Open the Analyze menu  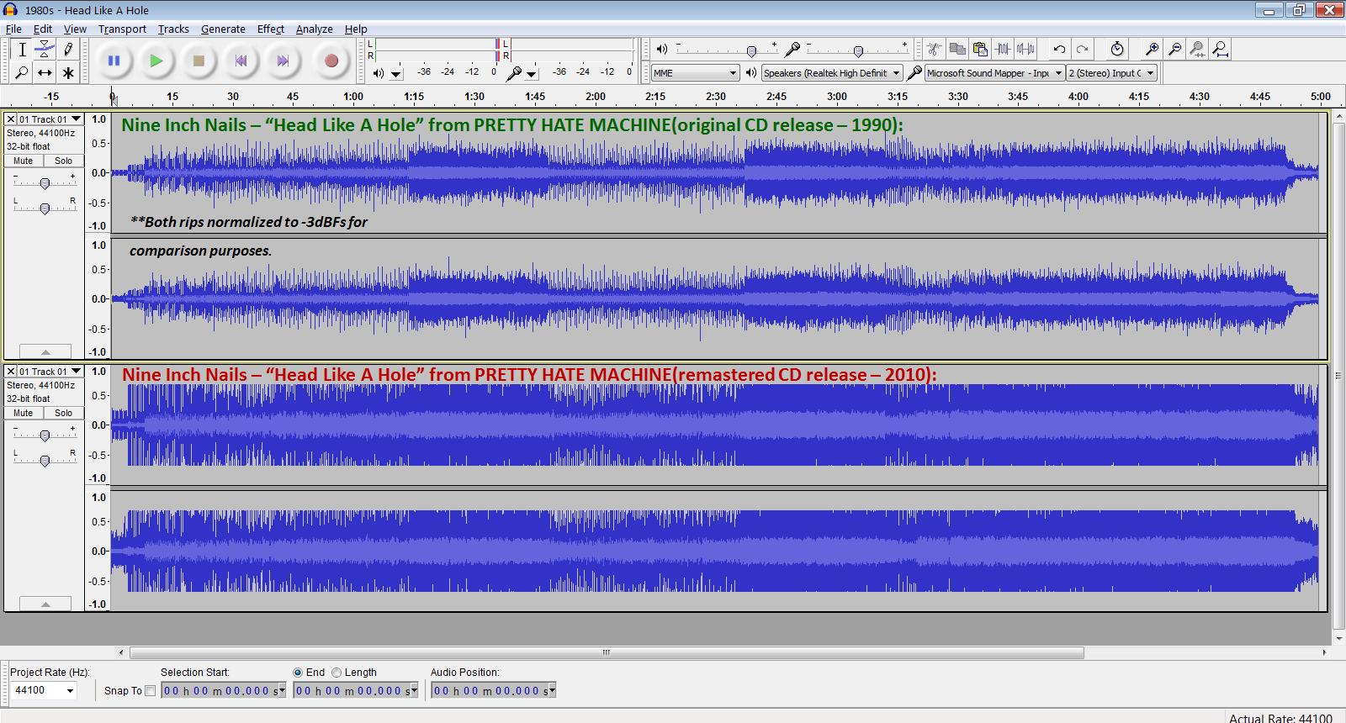(x=314, y=29)
